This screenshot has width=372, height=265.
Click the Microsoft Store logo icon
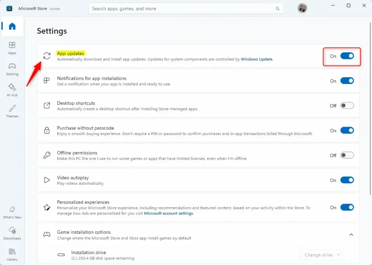9,9
